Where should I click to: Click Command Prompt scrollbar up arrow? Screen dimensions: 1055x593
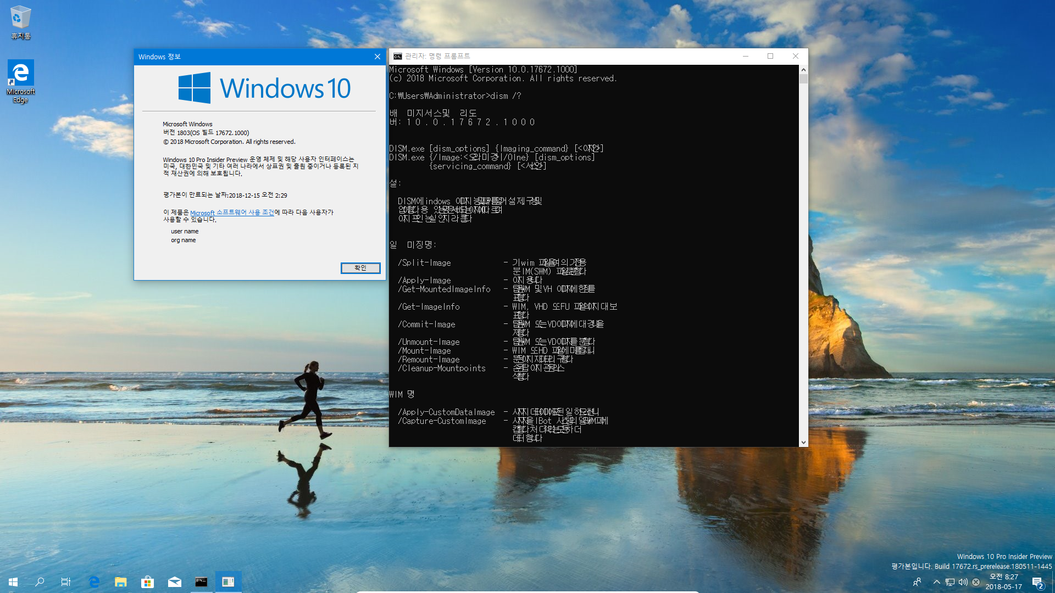pyautogui.click(x=803, y=70)
